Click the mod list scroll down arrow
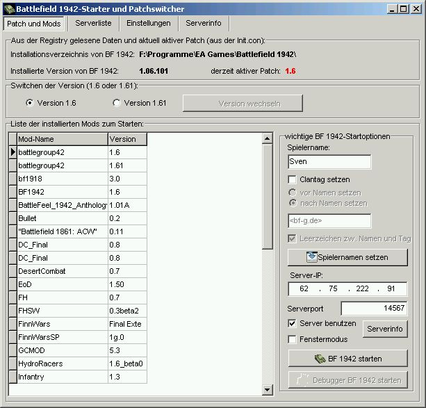 [x=268, y=391]
